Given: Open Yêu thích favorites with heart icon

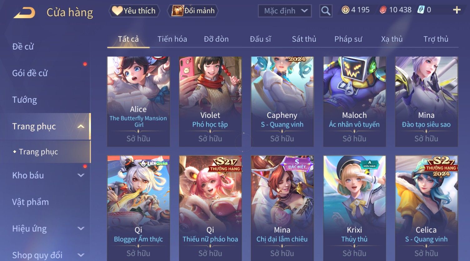Looking at the screenshot, I should click(134, 11).
